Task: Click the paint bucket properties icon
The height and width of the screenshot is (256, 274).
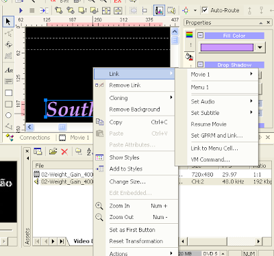Action: (x=189, y=57)
